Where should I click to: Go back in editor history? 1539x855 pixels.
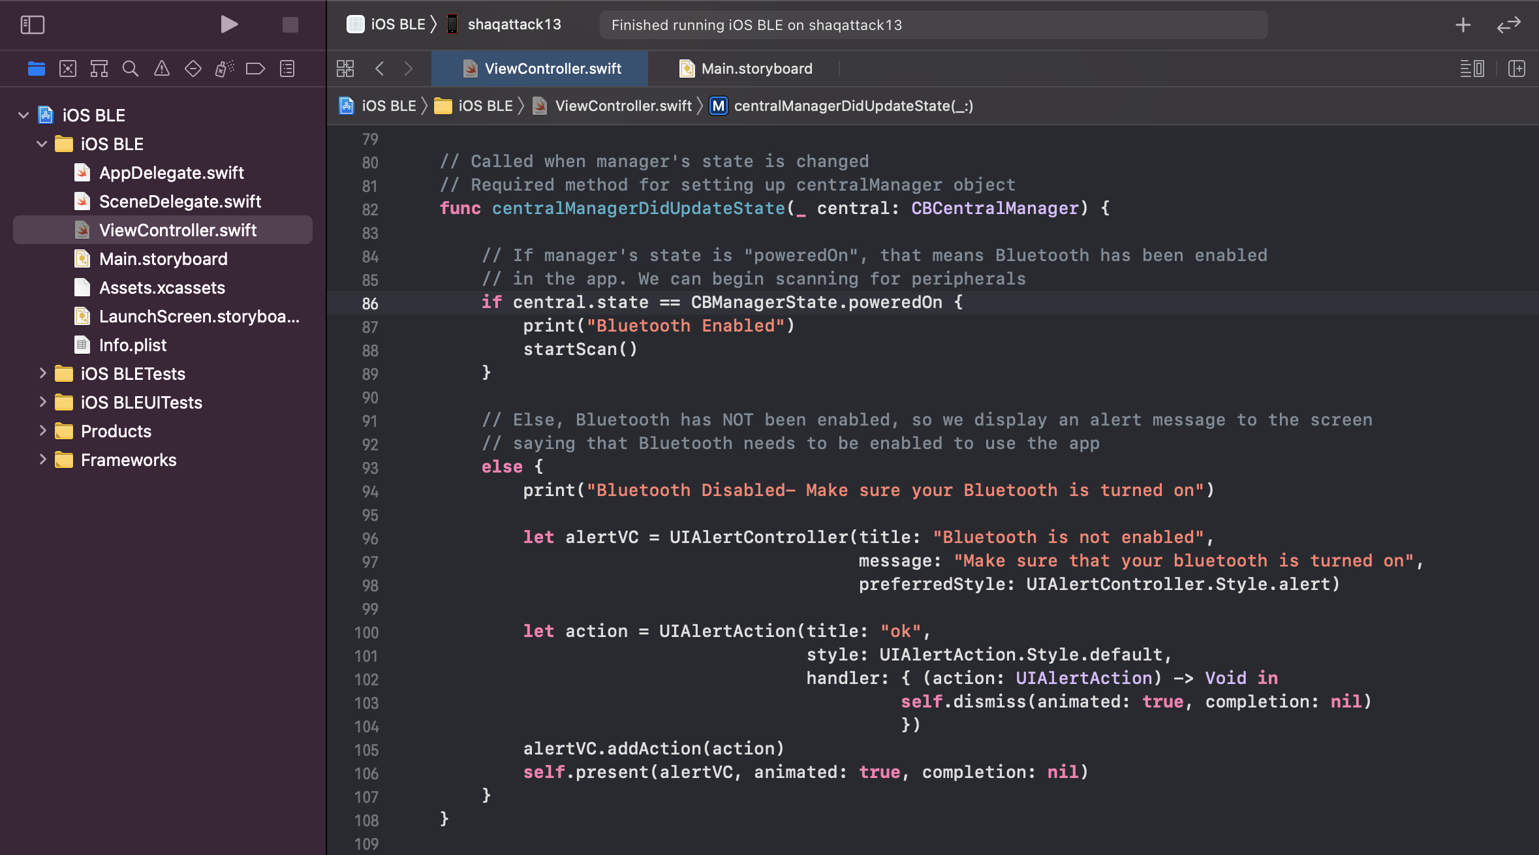click(x=380, y=69)
